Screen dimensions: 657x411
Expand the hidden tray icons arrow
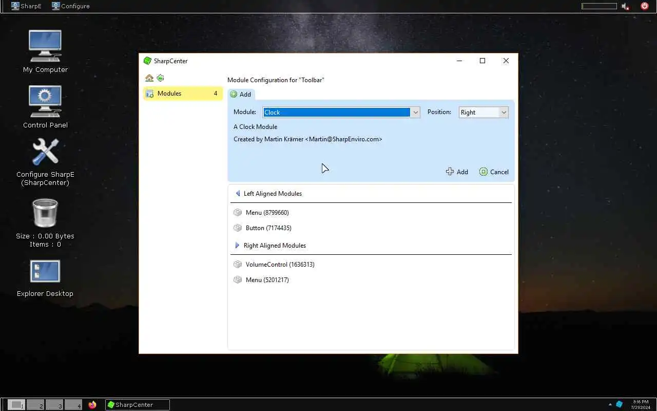(610, 404)
